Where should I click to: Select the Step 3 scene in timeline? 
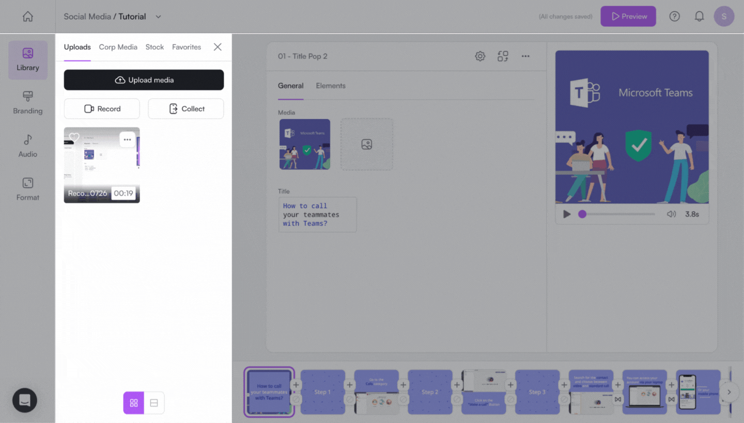click(537, 392)
